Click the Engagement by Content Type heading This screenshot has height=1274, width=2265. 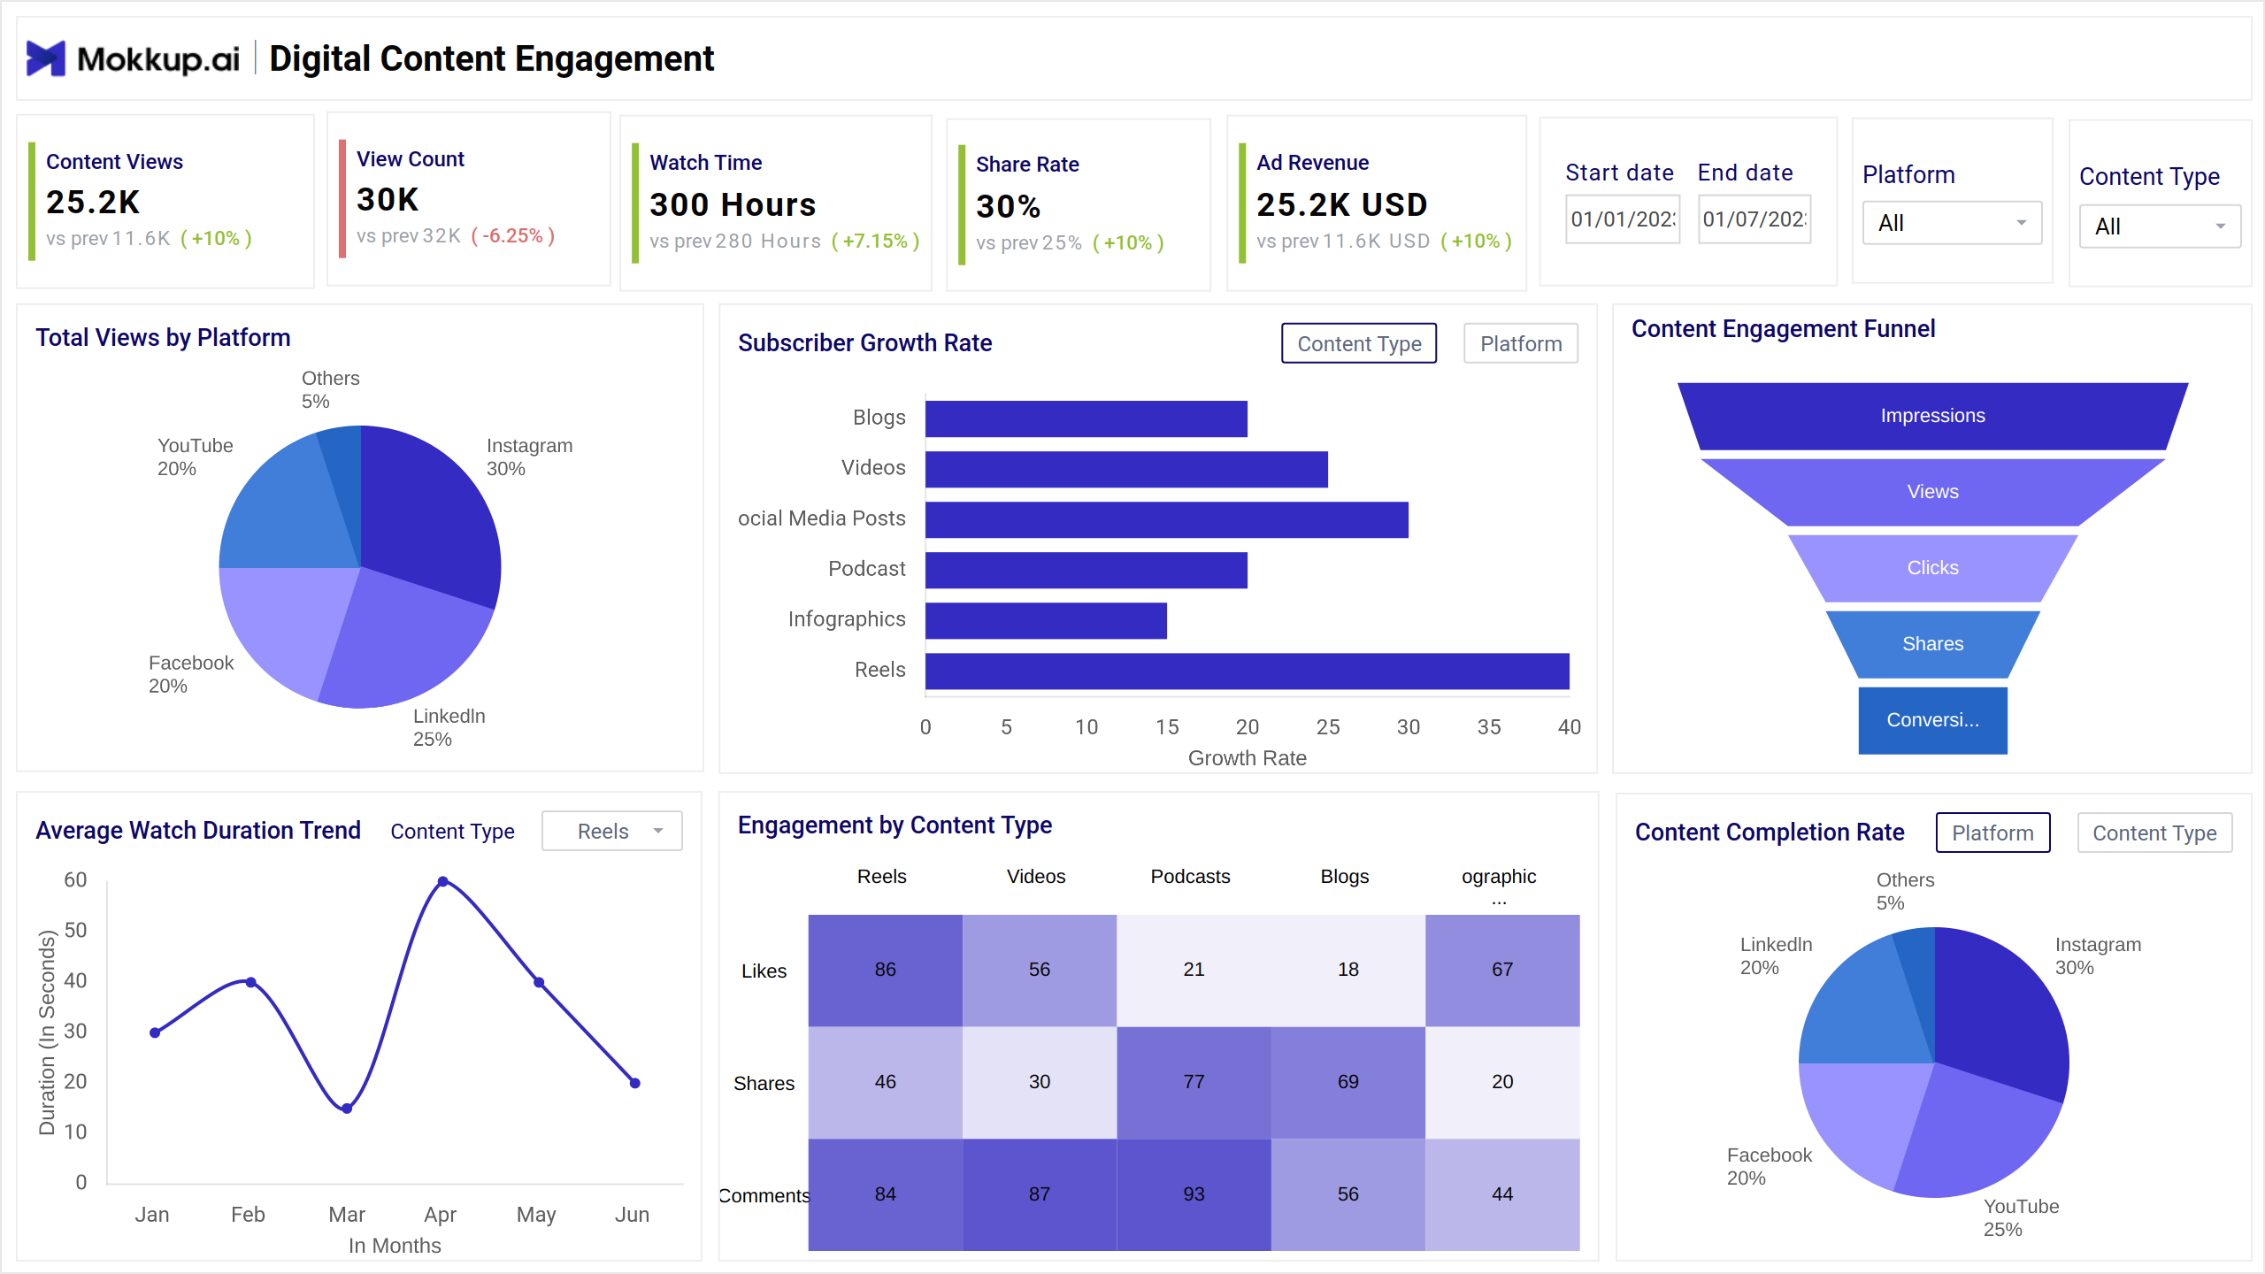pos(894,825)
